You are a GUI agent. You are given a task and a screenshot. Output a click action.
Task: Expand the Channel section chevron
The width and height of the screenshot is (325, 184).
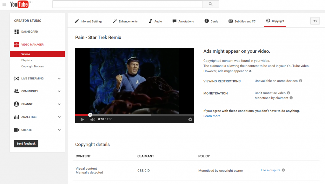click(x=59, y=104)
